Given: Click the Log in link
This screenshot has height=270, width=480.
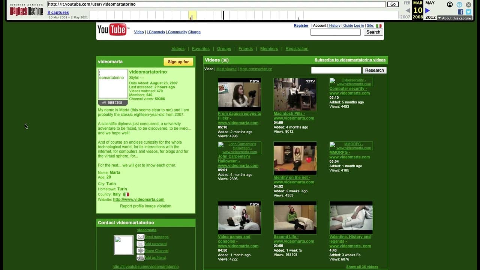Looking at the screenshot, I should pos(359,25).
